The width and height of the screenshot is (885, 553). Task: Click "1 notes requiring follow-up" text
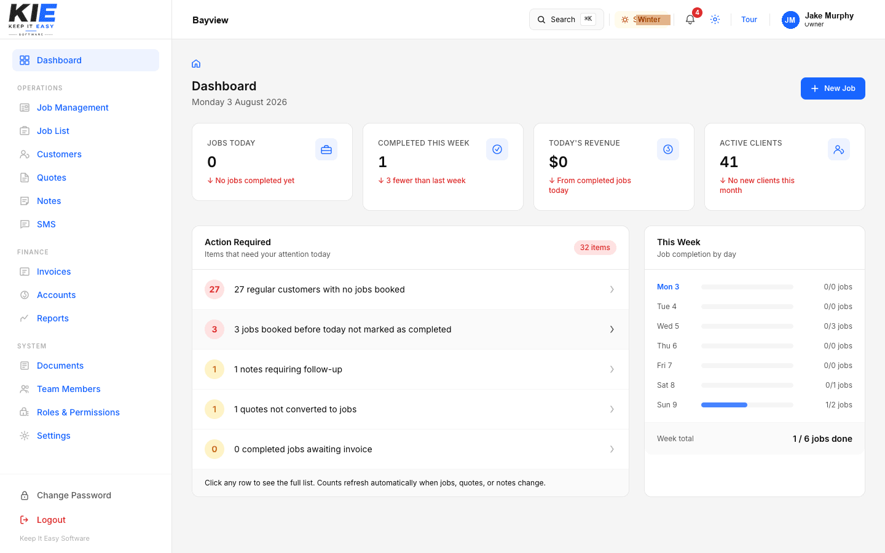288,369
